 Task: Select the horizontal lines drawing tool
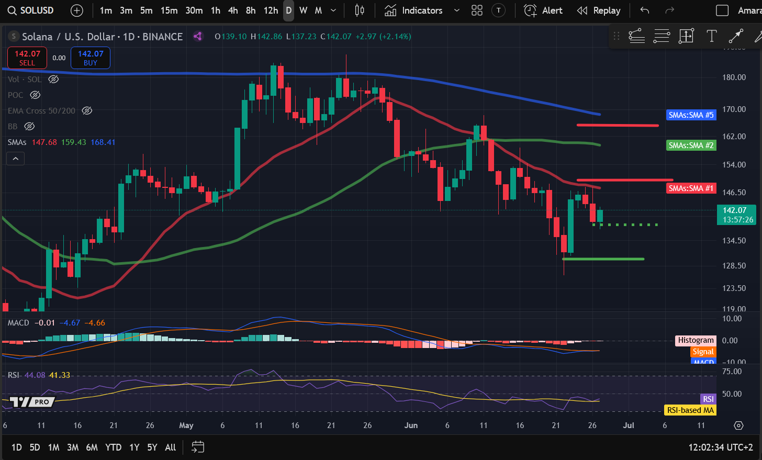(x=662, y=36)
